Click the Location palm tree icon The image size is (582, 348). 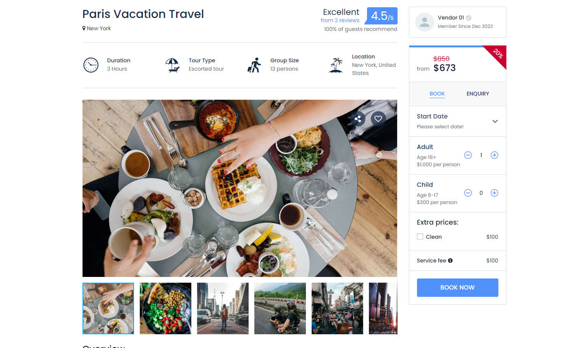point(336,65)
